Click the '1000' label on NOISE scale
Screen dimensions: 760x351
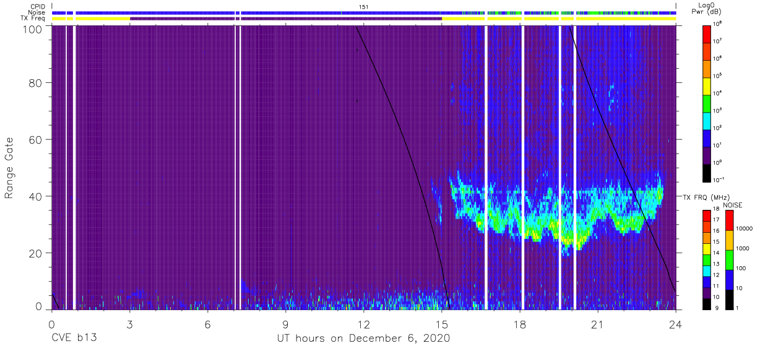pyautogui.click(x=742, y=248)
